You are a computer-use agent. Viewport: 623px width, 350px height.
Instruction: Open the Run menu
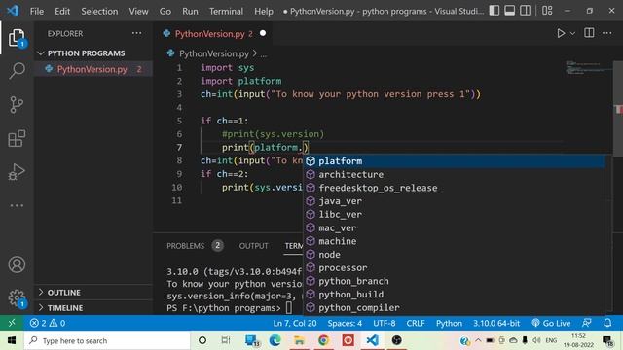[190, 11]
